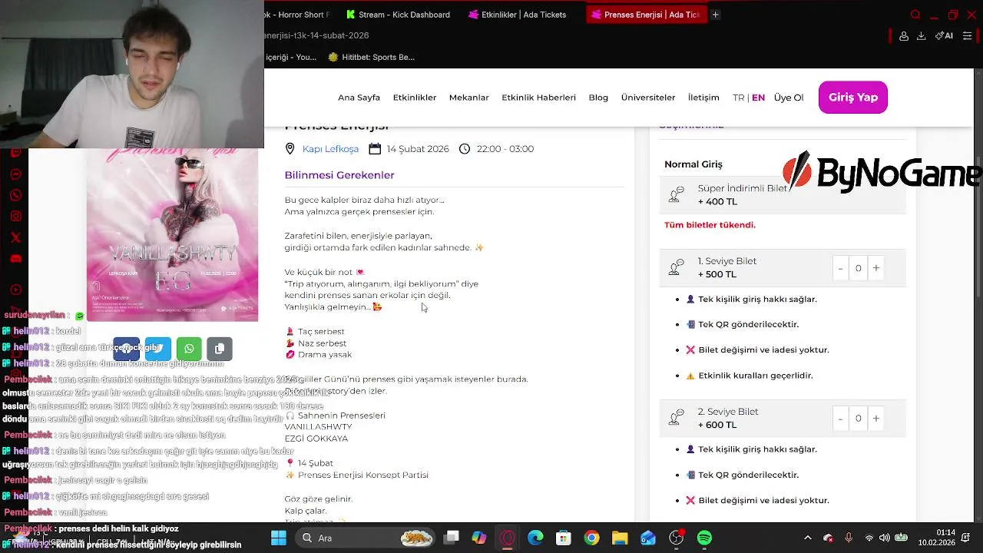
Task: Switch to the Horror Short tab
Action: (x=299, y=15)
